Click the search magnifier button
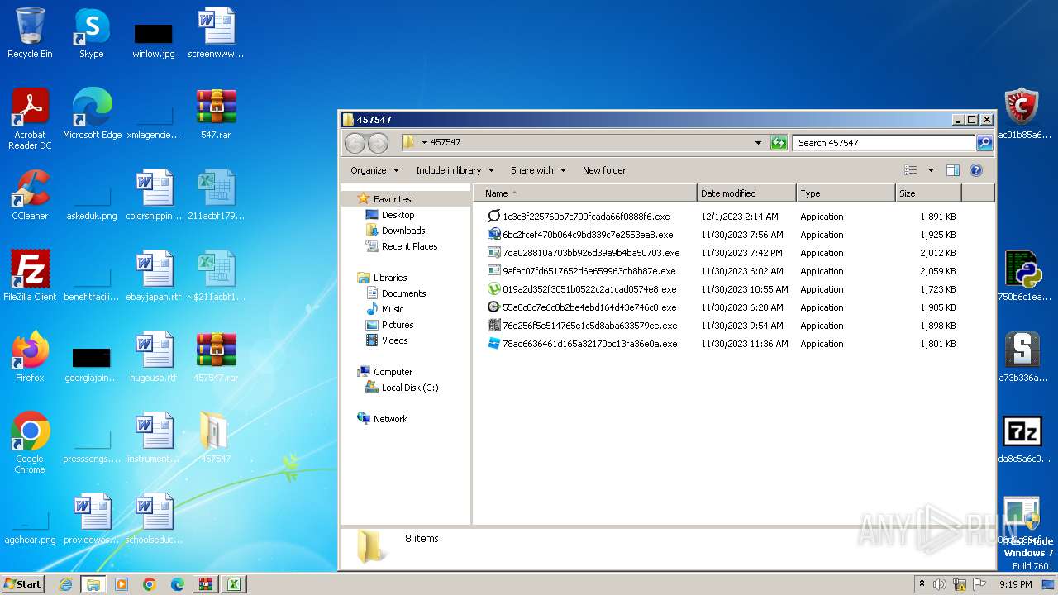The image size is (1058, 595). tap(984, 143)
